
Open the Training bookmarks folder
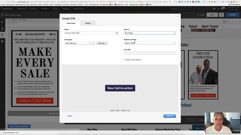(66, 4)
